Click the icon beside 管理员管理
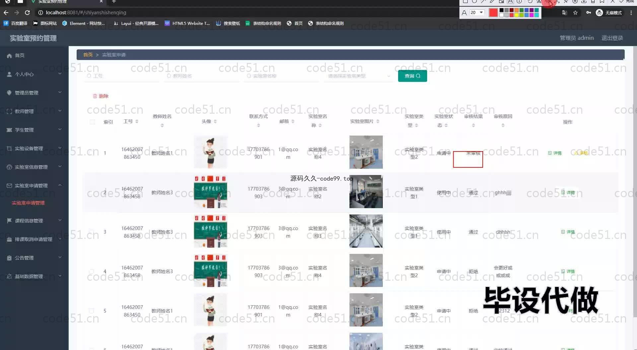637x350 pixels. pyautogui.click(x=9, y=93)
